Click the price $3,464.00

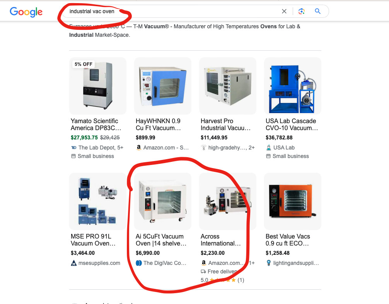tap(83, 253)
